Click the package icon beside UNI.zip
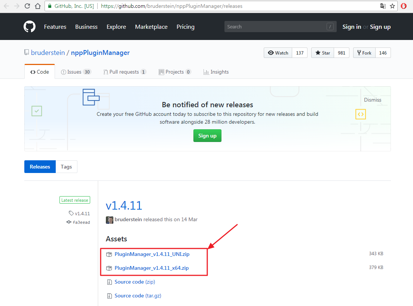The height and width of the screenshot is (306, 413). [x=109, y=254]
